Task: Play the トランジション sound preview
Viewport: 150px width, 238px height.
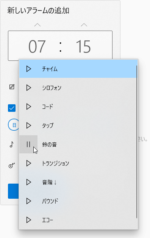Action: click(x=28, y=163)
